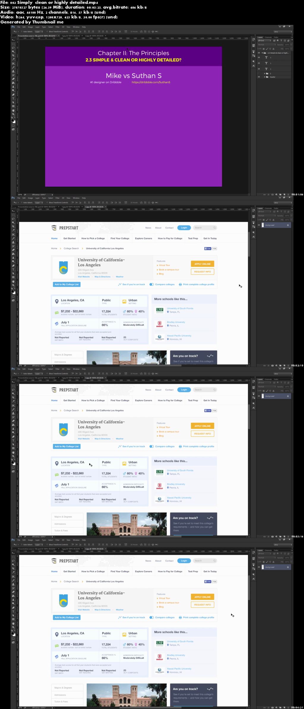Viewport: 304px width, 709px height.
Task: Open the workspace switcher dropdown in 00:02:10 frame
Action: 283,202
